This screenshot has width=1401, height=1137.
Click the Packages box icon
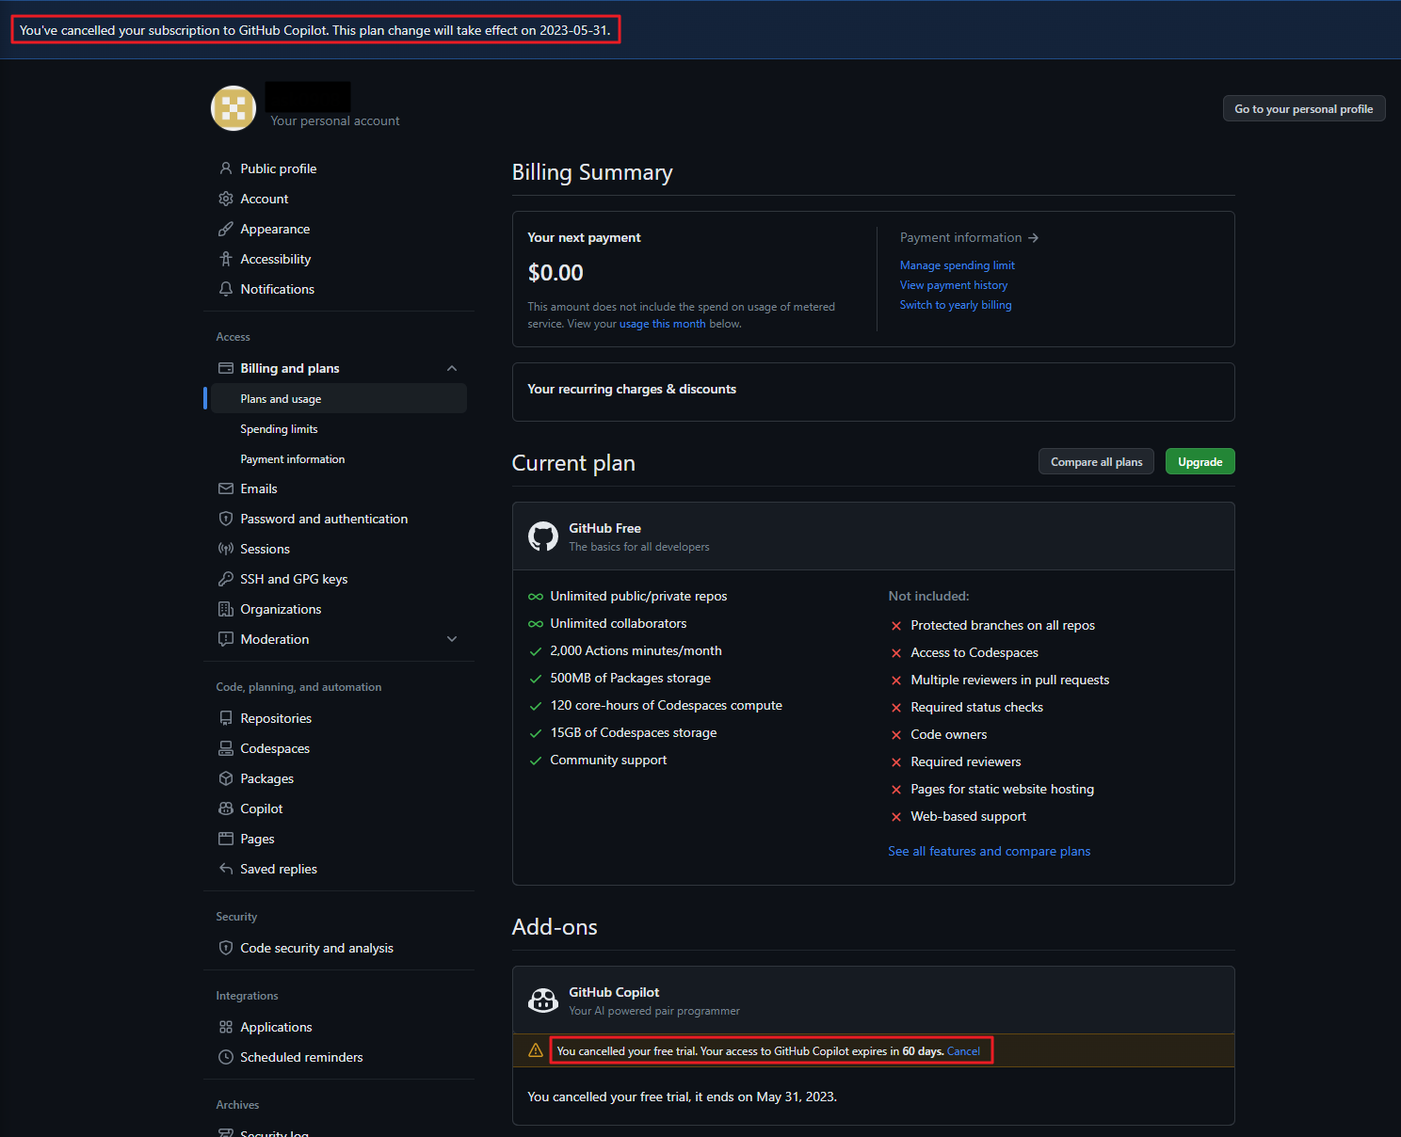(226, 778)
